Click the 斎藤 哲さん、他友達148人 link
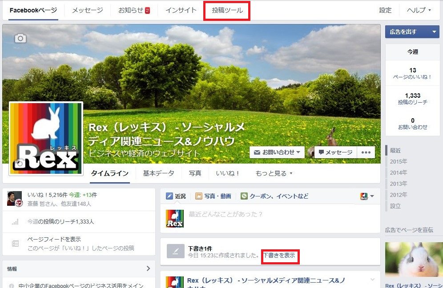The height and width of the screenshot is (288, 443). click(x=59, y=204)
